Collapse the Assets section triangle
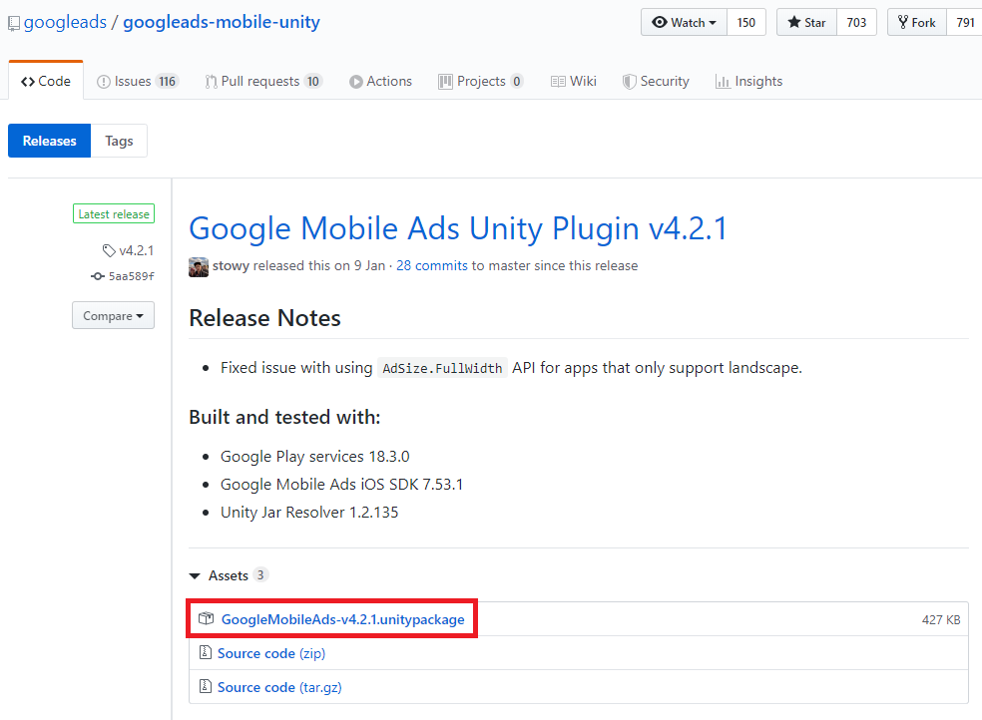Viewport: 982px width, 720px height. 195,575
